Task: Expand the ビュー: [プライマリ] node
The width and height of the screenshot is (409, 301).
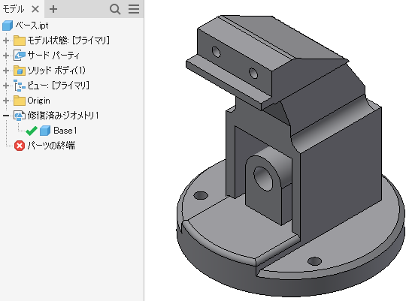Action: pos(6,86)
